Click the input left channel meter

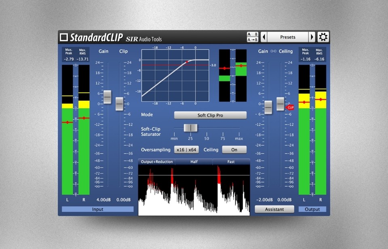(x=67, y=130)
